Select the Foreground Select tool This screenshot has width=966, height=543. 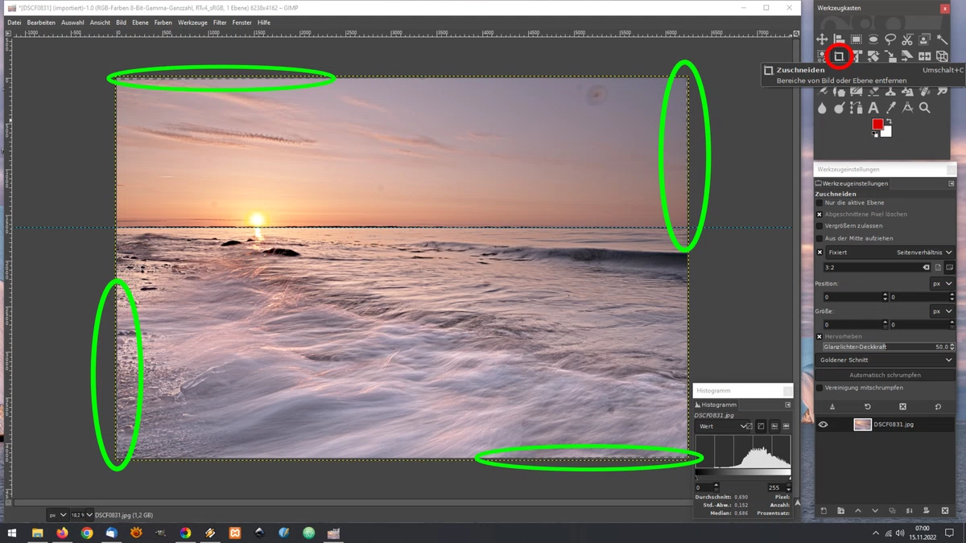click(x=924, y=39)
